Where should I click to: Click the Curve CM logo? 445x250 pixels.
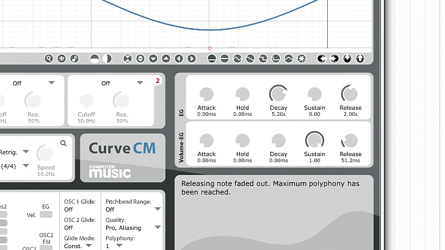tap(122, 148)
